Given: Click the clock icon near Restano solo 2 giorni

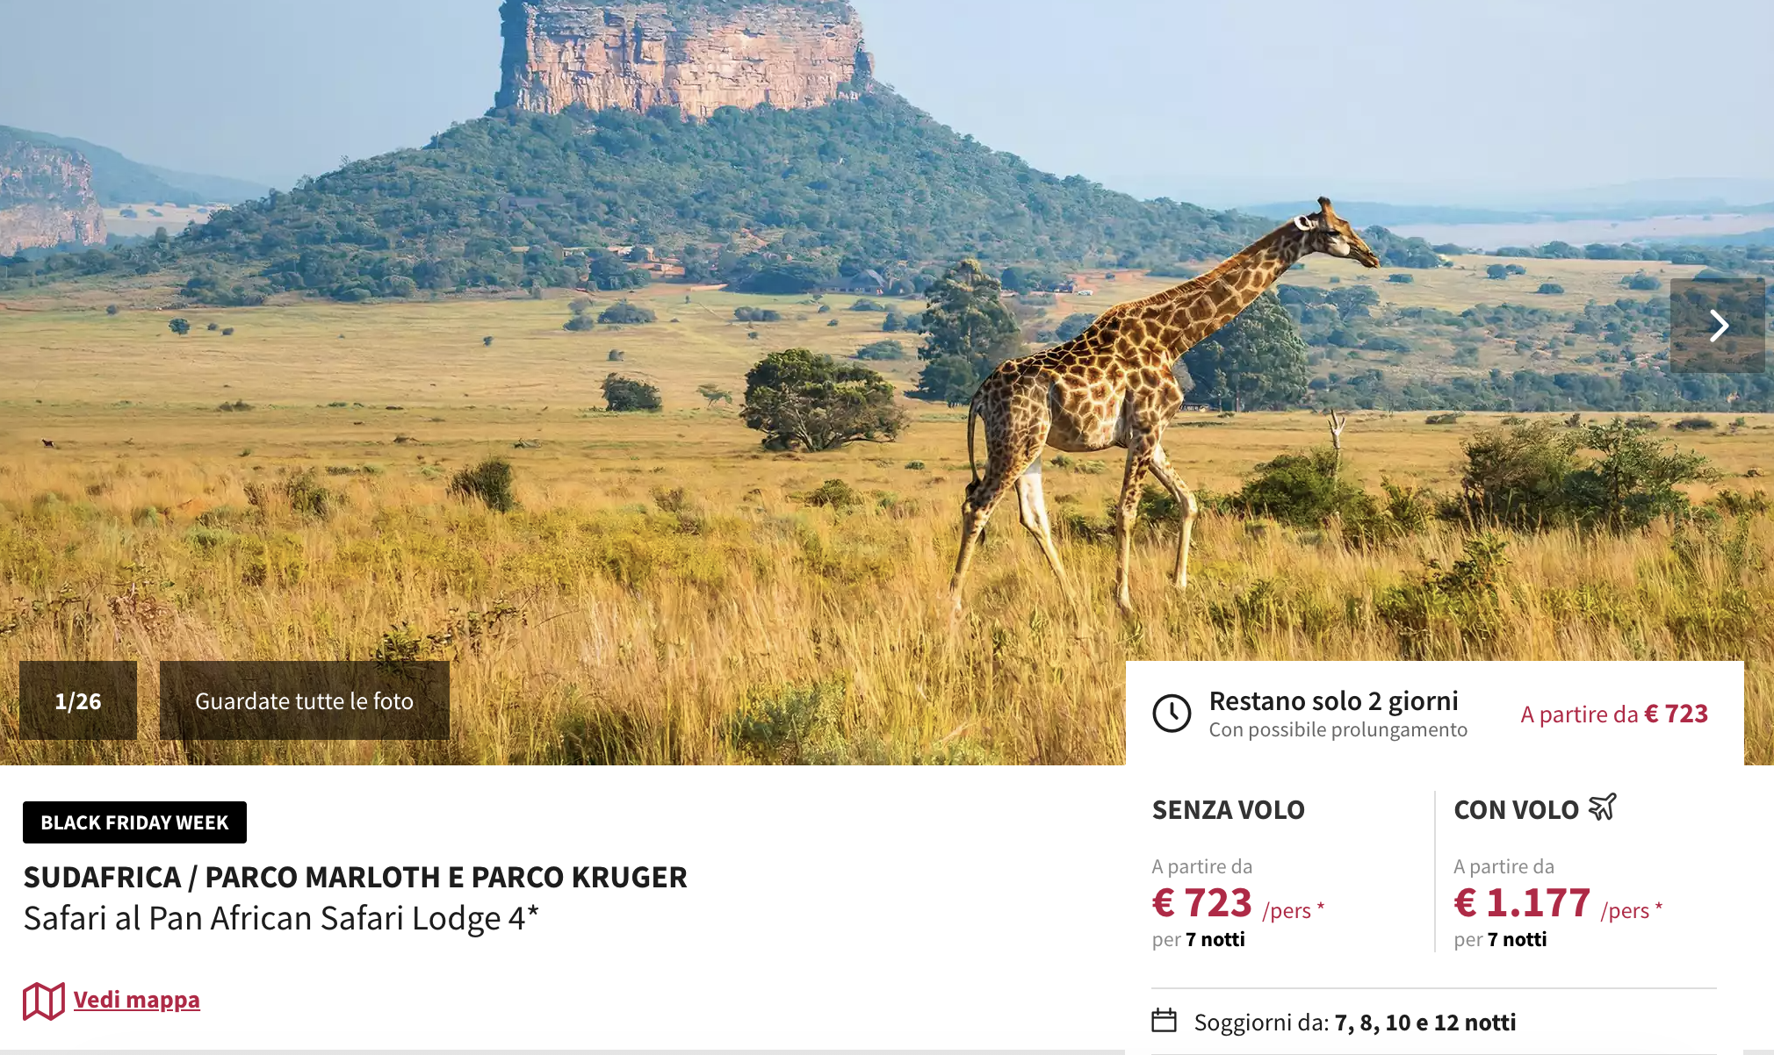Looking at the screenshot, I should tap(1172, 714).
